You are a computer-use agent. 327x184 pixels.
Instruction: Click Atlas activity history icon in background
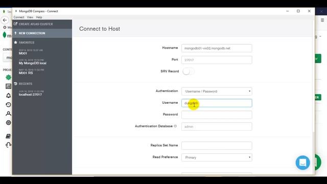tap(8, 104)
